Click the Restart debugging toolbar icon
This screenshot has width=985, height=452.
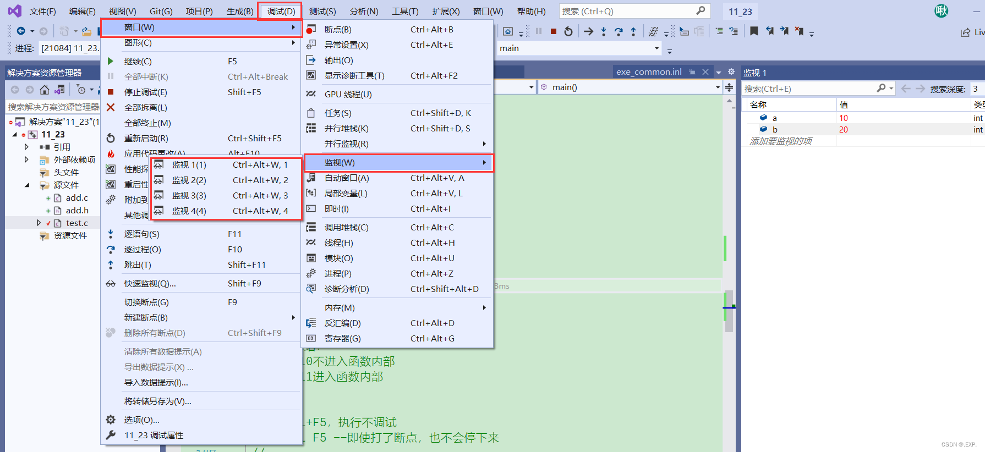pyautogui.click(x=568, y=31)
